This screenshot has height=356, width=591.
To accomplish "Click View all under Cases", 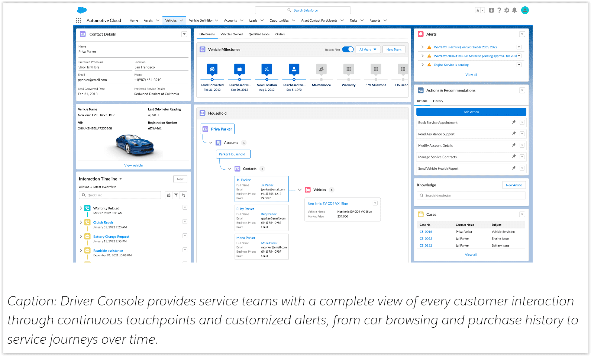I will pos(471,255).
